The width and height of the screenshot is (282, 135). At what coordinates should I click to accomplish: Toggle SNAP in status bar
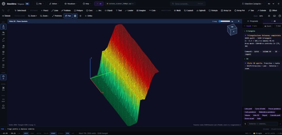[x=32, y=133]
